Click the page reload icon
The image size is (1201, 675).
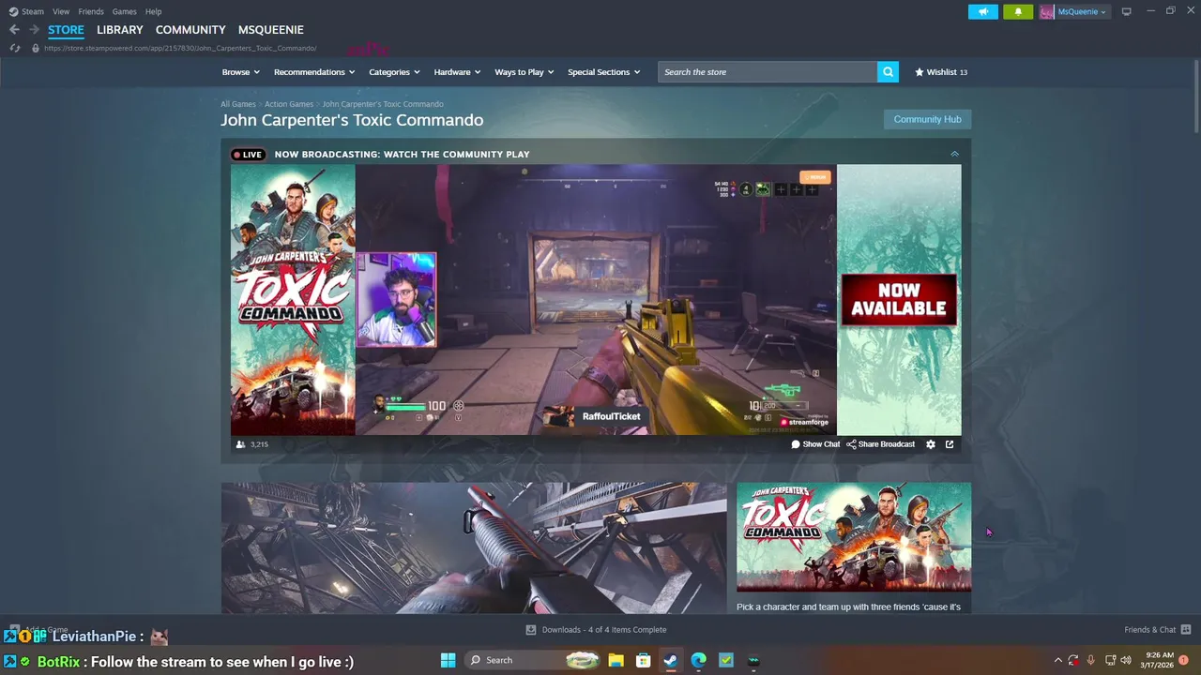coord(15,48)
